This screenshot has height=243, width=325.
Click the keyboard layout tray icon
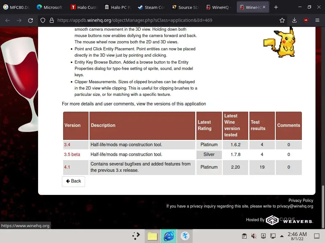(263, 236)
